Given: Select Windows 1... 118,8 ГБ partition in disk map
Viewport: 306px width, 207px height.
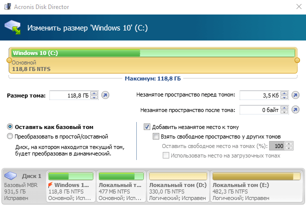Looking at the screenshot, I should pyautogui.click(x=71, y=186).
